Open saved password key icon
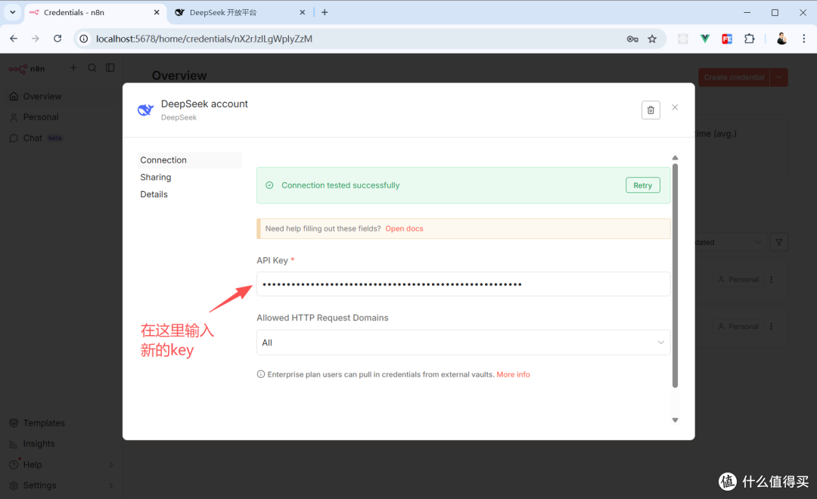Screen dimensions: 817x499 tap(632, 39)
